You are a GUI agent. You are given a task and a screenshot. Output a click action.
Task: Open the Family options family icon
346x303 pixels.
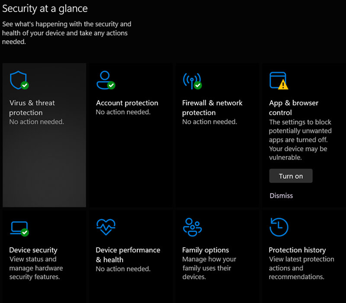click(192, 227)
